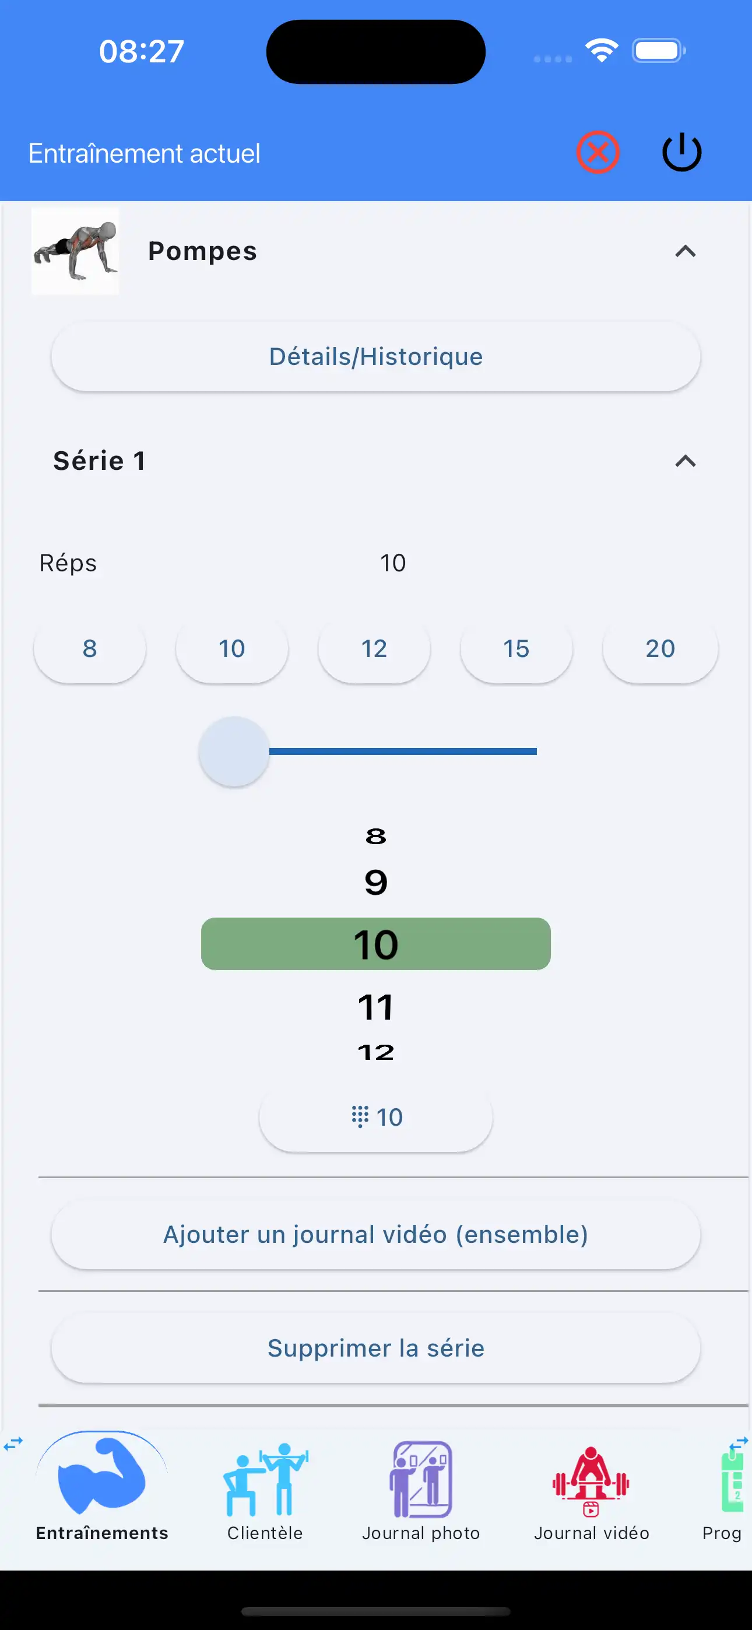The width and height of the screenshot is (752, 1630).
Task: Tap the Pompes exercise thumbnail image
Action: pos(75,251)
